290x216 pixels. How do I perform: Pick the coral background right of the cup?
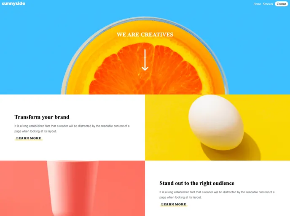click(x=122, y=188)
